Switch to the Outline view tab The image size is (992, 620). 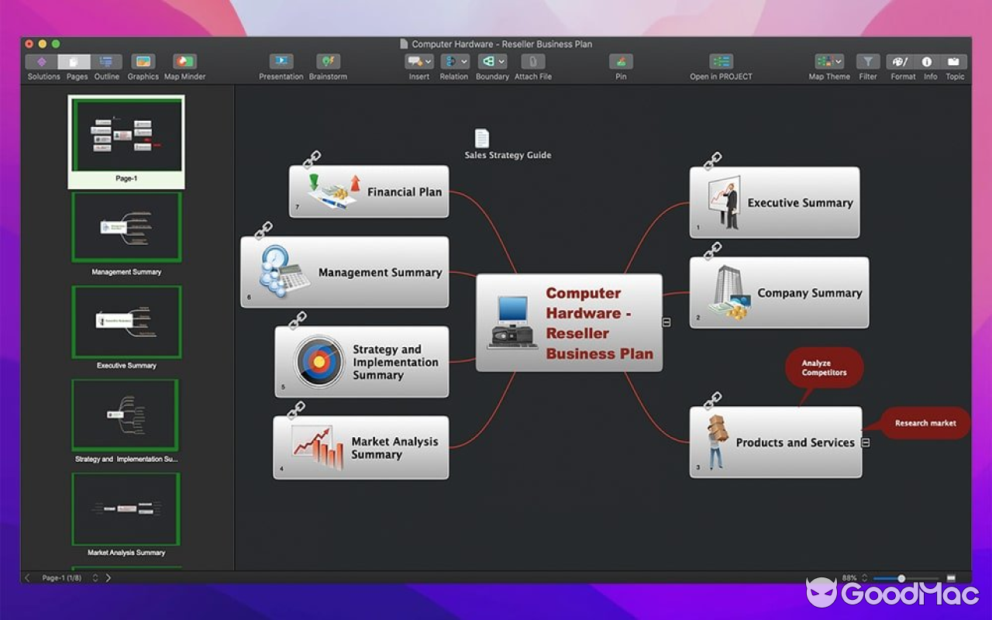coord(107,65)
